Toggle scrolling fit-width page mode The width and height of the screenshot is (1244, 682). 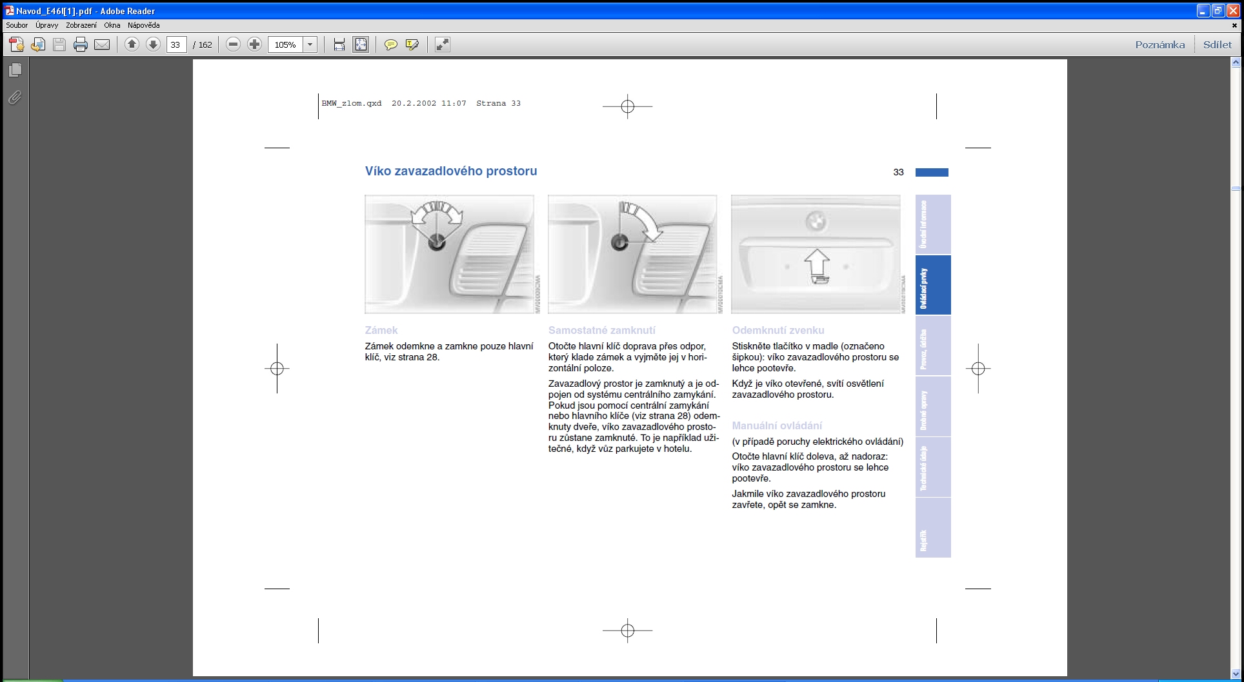(339, 44)
